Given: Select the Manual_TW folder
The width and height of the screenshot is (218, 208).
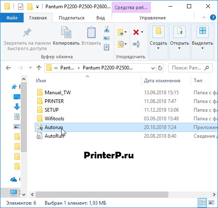Looking at the screenshot, I should pos(126,93).
